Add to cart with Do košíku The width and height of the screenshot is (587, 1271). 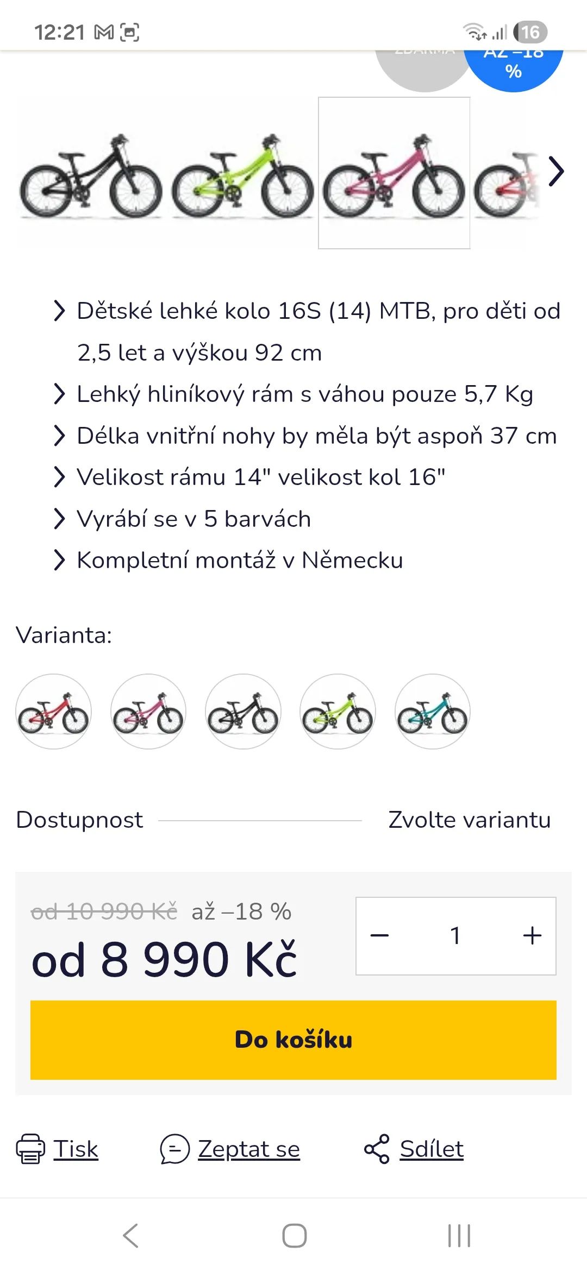[x=293, y=1040]
